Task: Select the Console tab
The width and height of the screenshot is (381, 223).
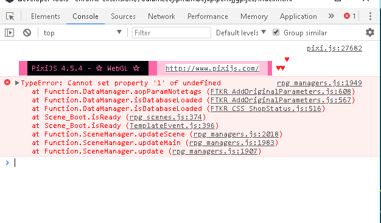Action: click(x=85, y=16)
